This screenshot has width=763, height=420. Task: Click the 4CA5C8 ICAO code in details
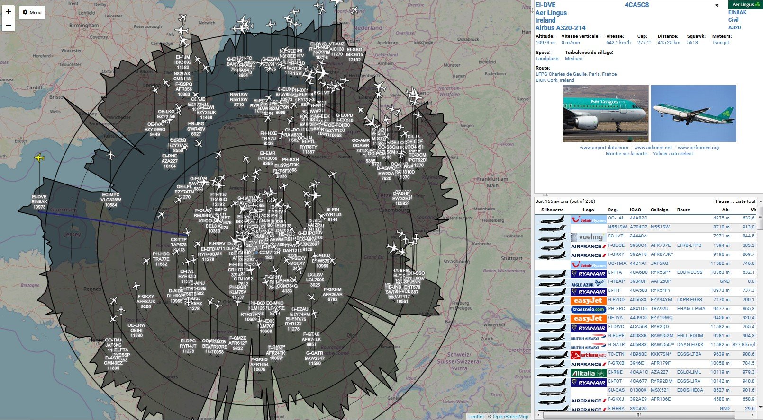(x=636, y=5)
